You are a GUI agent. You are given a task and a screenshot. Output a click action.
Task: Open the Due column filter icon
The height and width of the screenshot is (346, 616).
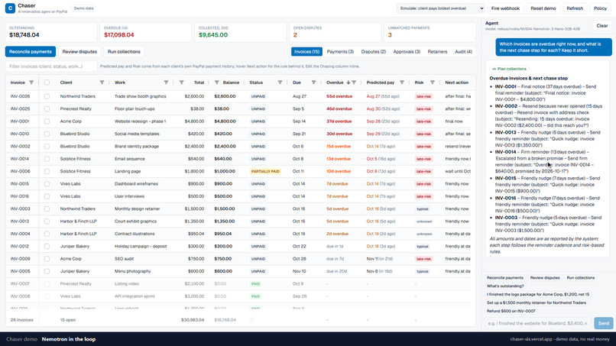[x=313, y=82]
